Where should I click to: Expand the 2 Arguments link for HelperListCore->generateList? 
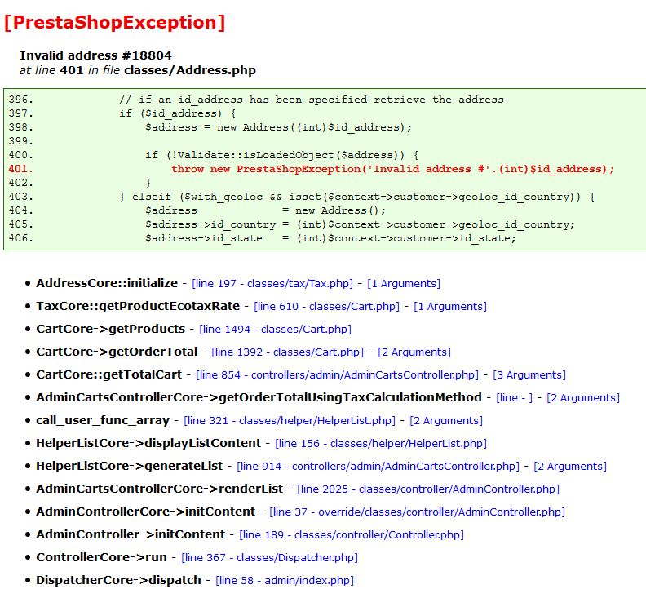570,466
